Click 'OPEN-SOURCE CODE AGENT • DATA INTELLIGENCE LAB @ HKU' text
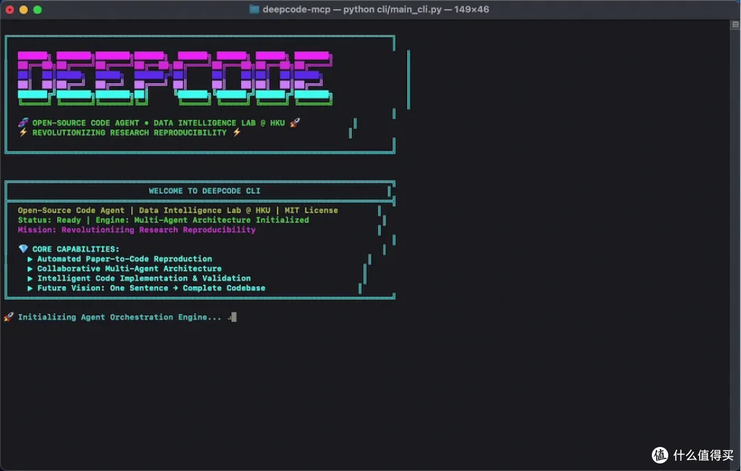This screenshot has height=471, width=741. pos(158,123)
